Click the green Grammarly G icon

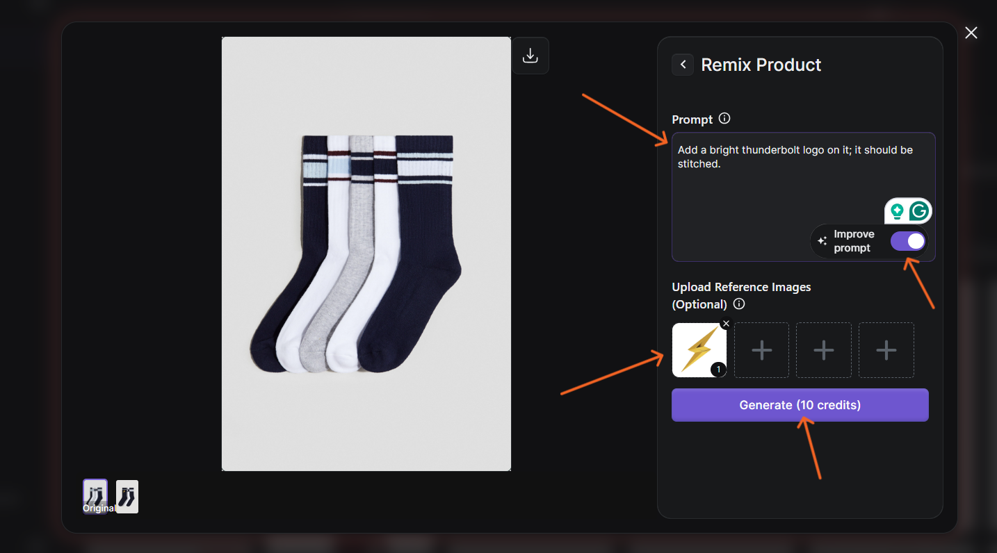[919, 211]
